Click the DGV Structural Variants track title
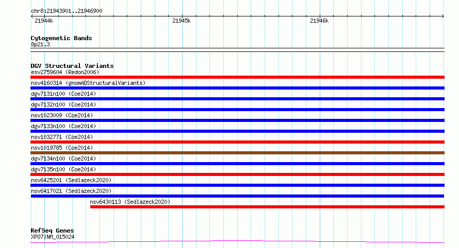The image size is (459, 248). coord(72,66)
